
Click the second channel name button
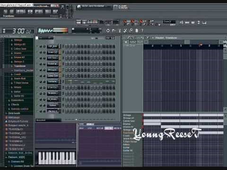click(53, 52)
